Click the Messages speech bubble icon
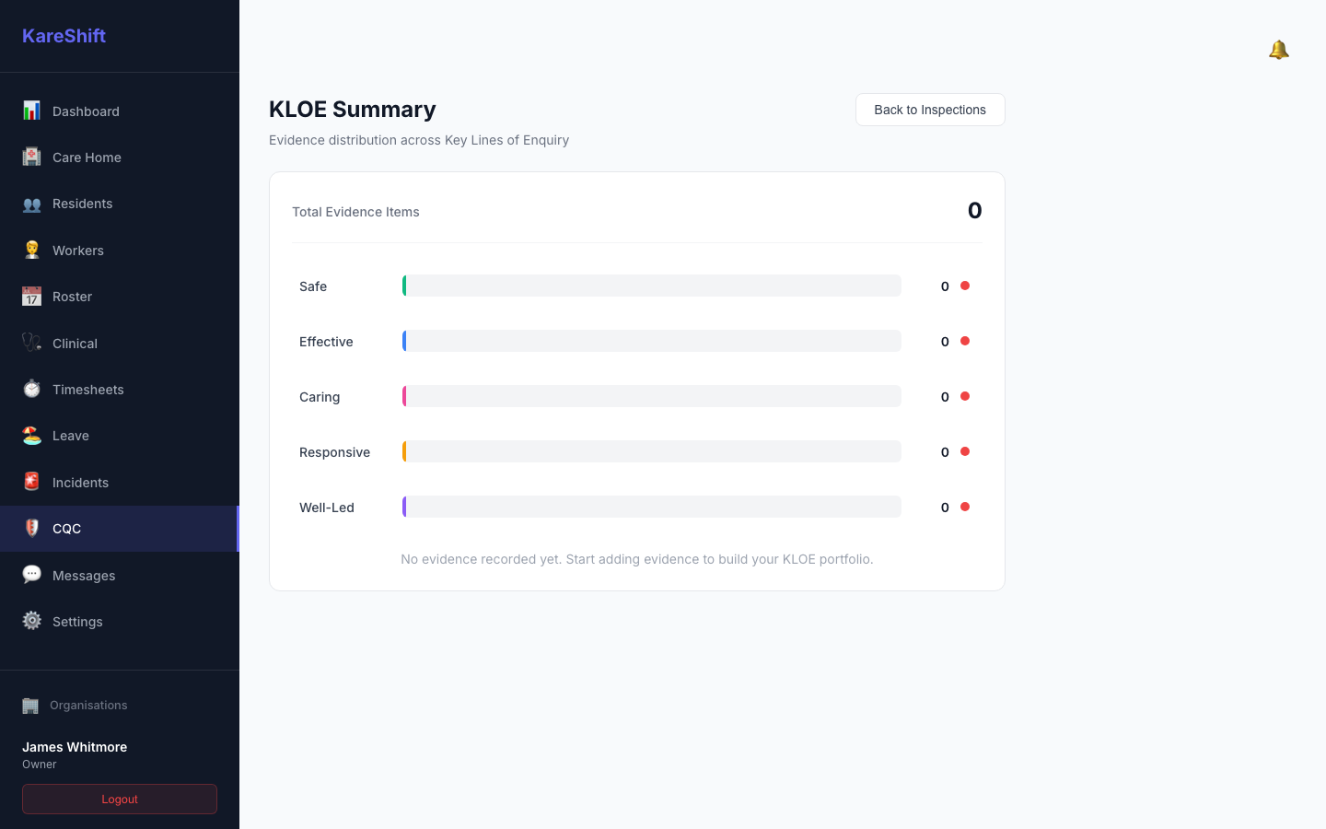This screenshot has height=829, width=1326. [x=31, y=575]
